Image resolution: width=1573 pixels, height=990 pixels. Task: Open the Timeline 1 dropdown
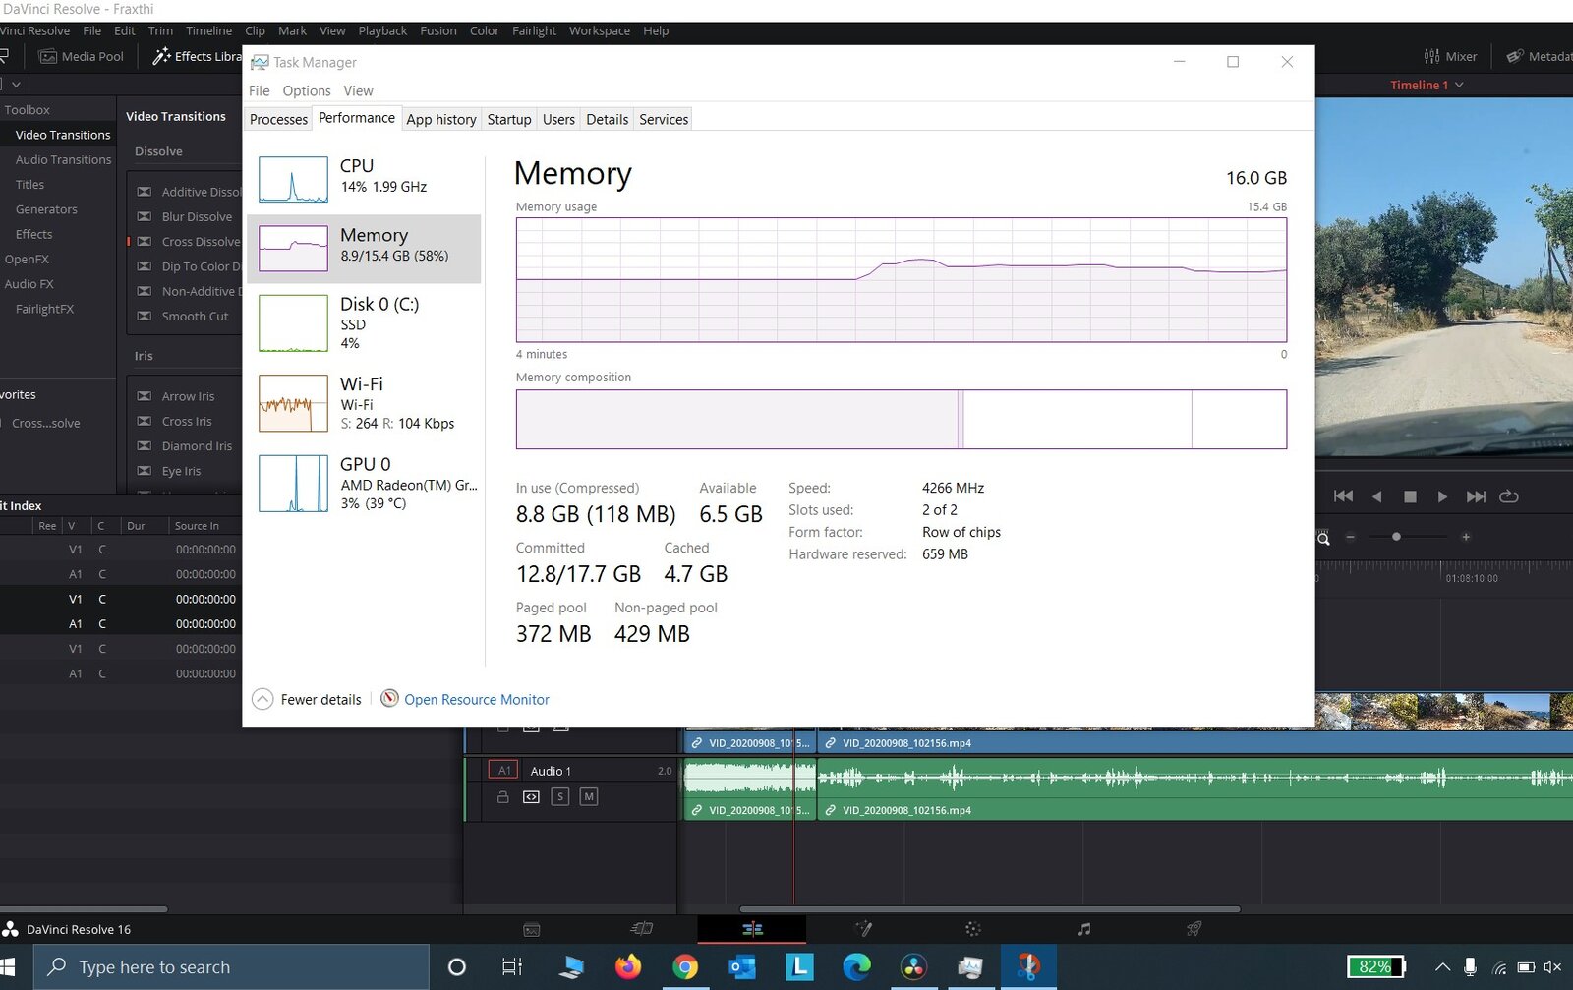point(1427,86)
